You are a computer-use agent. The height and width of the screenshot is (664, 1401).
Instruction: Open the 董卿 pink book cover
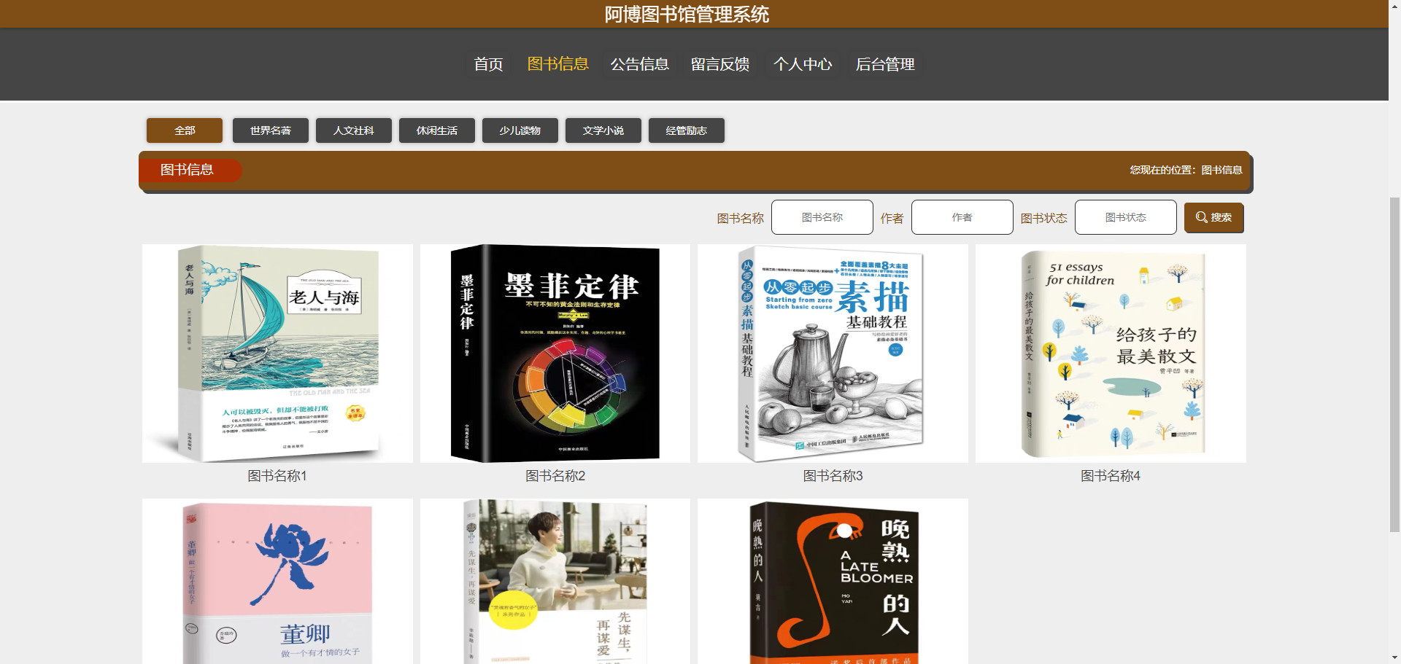tap(277, 582)
